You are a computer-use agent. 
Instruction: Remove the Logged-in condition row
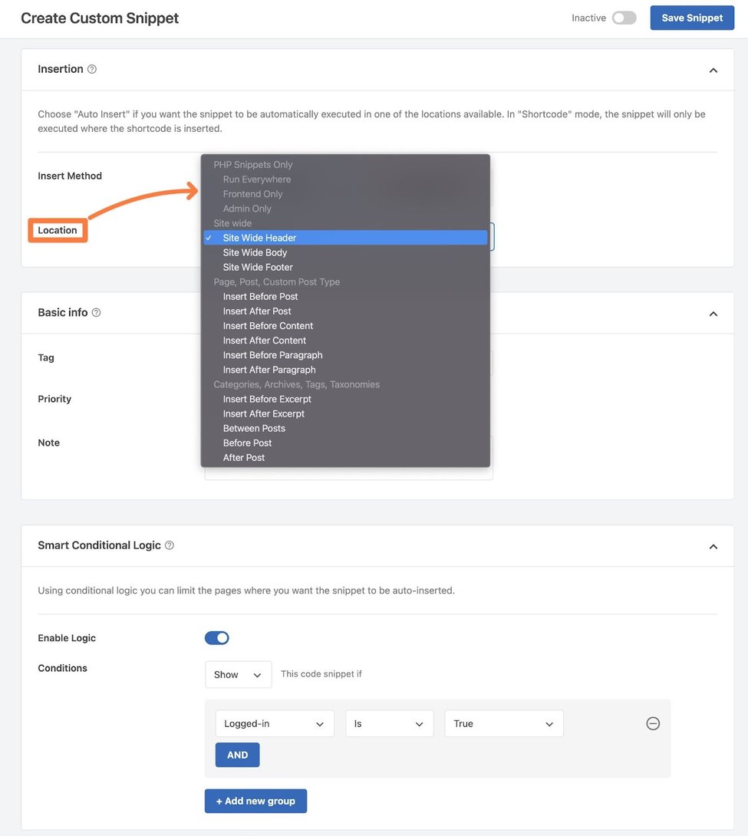point(652,722)
